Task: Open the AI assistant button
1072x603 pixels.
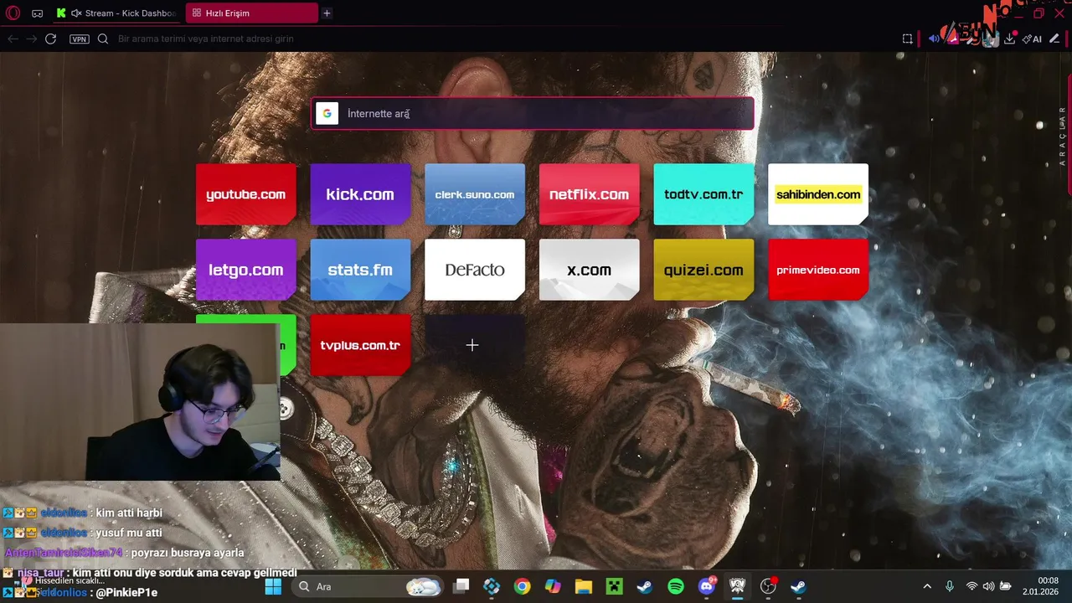Action: pyautogui.click(x=1033, y=39)
